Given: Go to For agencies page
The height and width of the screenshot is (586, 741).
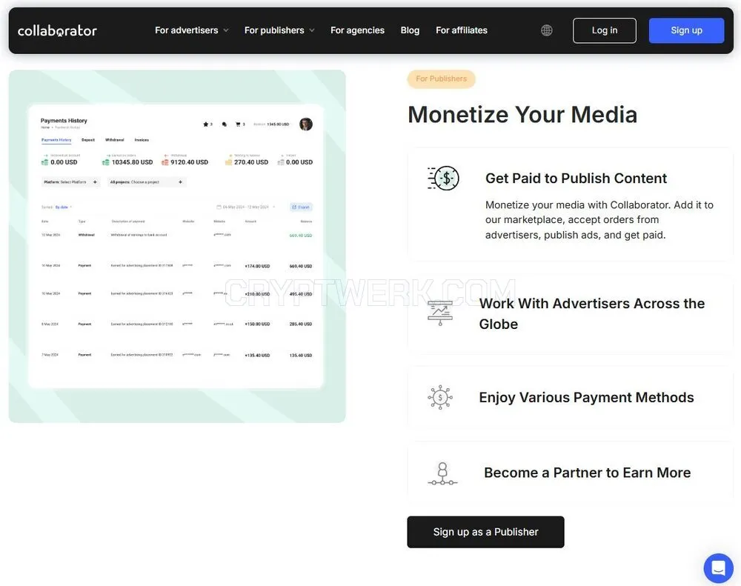Looking at the screenshot, I should coord(357,30).
